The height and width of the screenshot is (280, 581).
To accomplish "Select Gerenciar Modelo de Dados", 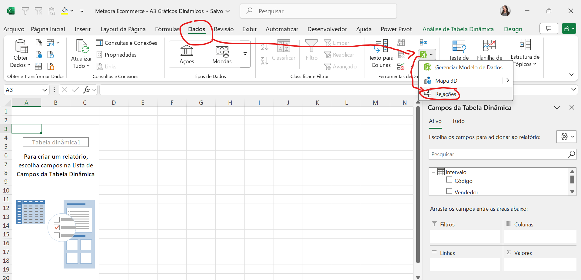I will point(466,67).
